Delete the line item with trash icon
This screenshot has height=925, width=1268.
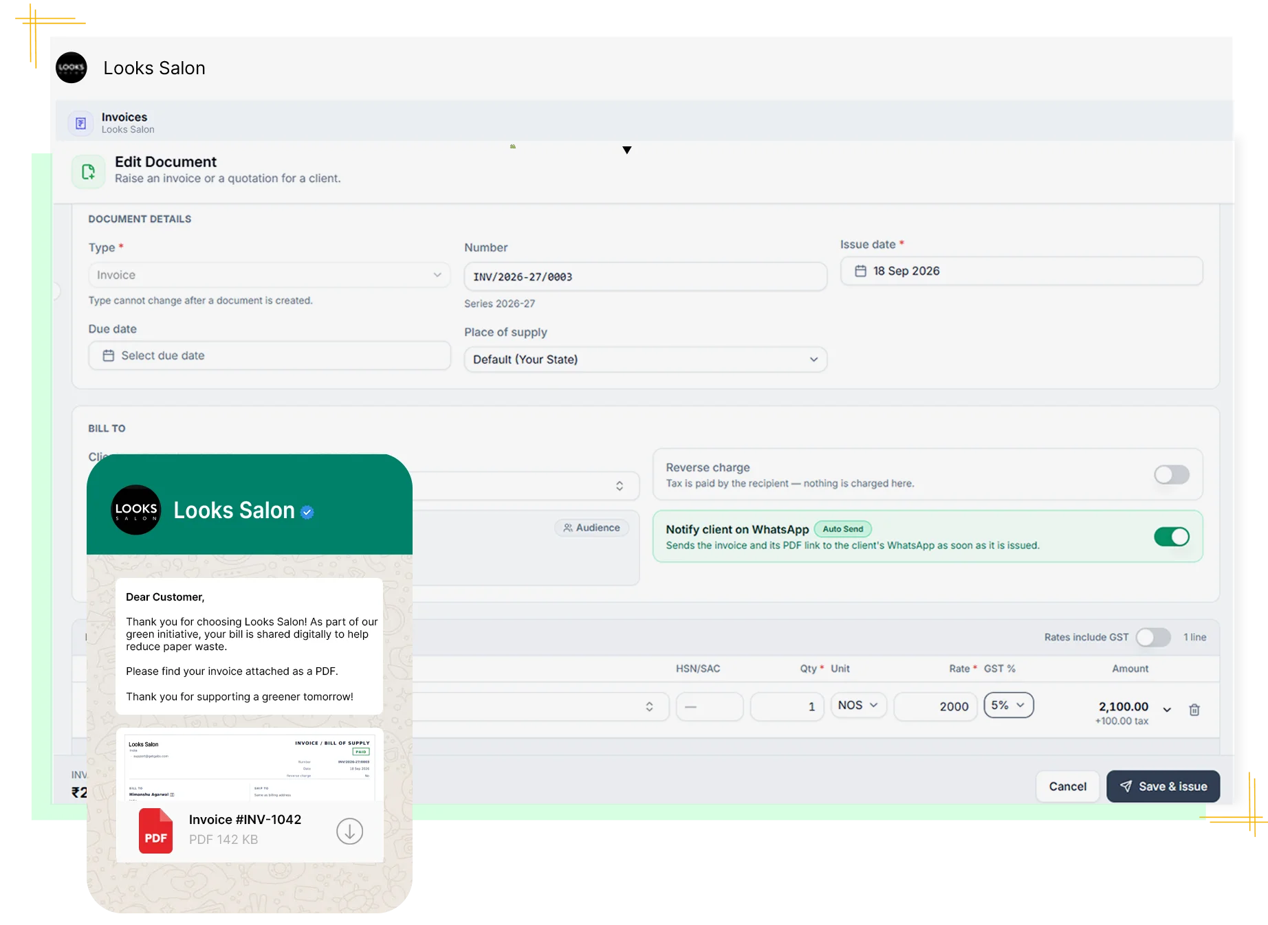tap(1194, 710)
